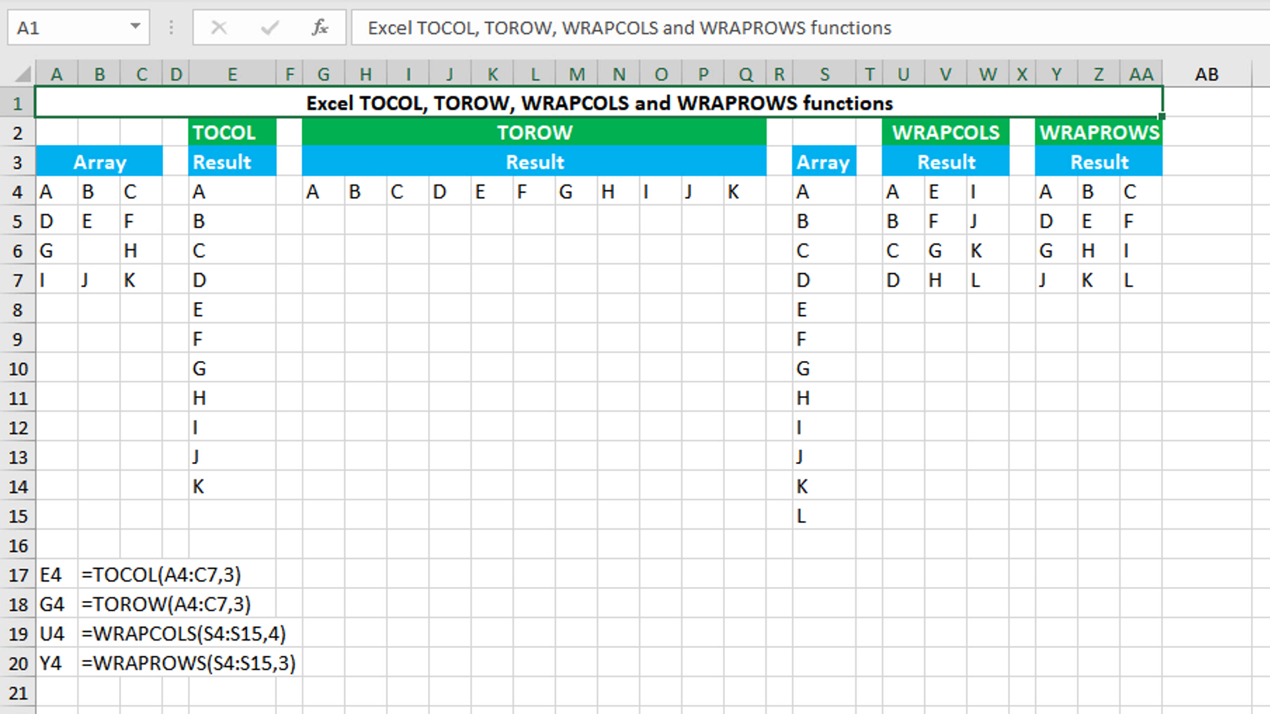This screenshot has height=714, width=1270.
Task: Click cell A20 containing Y4
Action: pos(57,663)
